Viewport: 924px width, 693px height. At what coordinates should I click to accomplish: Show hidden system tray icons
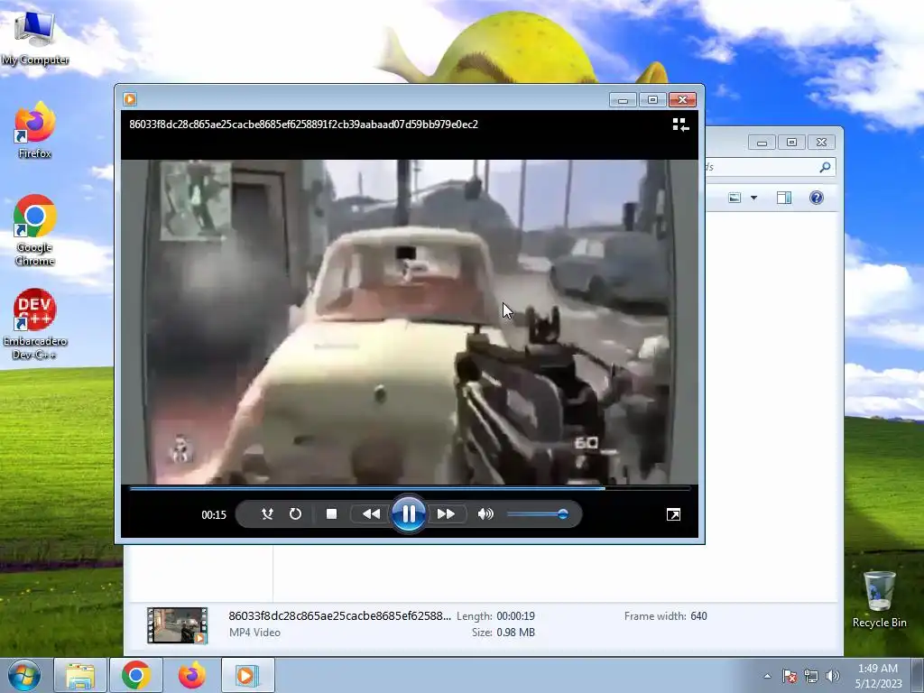coord(767,676)
